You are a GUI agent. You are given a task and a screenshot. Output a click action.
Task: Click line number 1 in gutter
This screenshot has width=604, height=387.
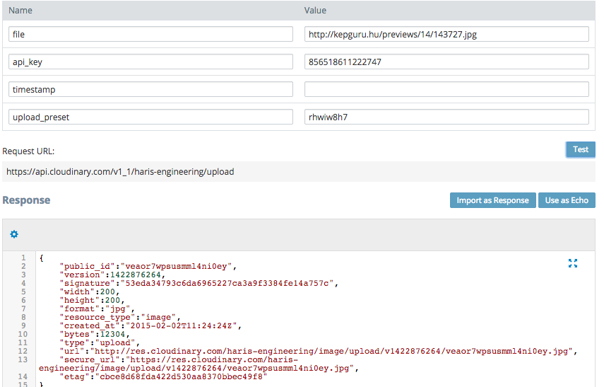[x=23, y=258]
